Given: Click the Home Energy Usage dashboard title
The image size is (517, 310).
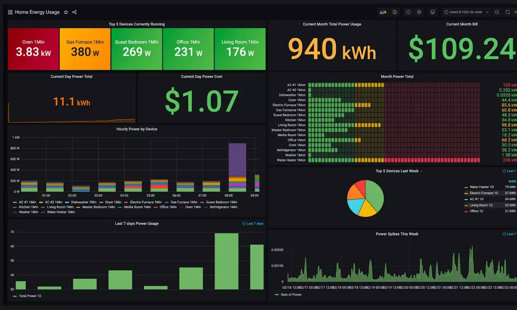Looking at the screenshot, I should pos(37,12).
